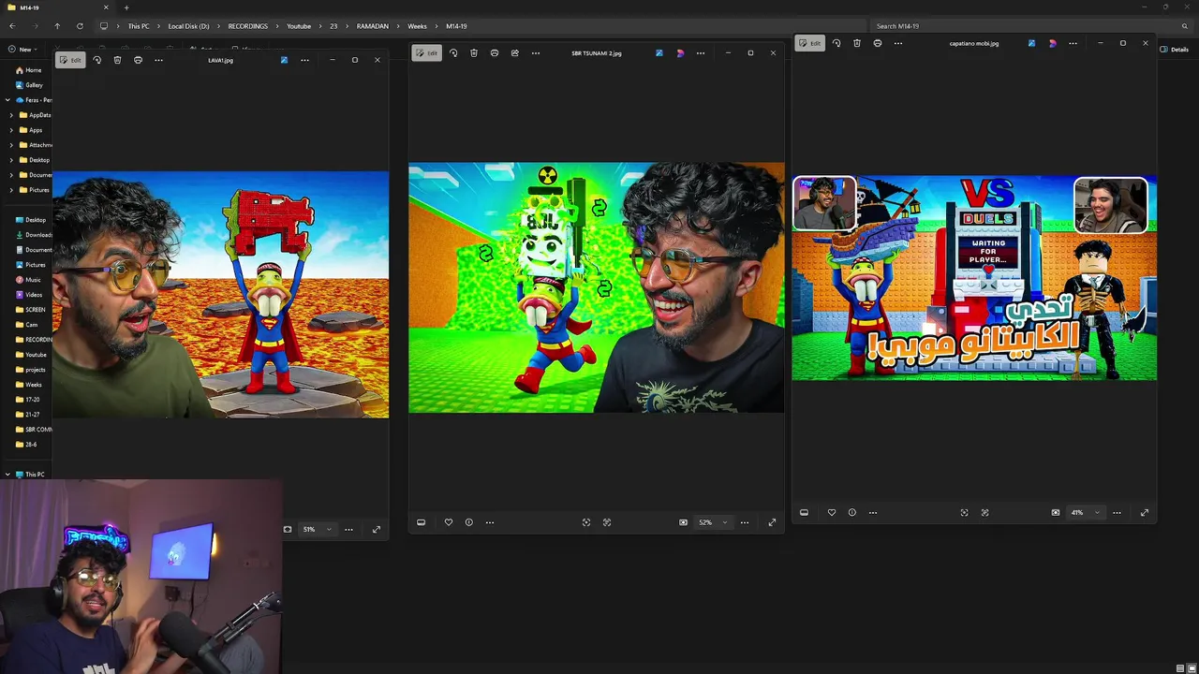Select M14-19 File Explorer tab

[56, 7]
